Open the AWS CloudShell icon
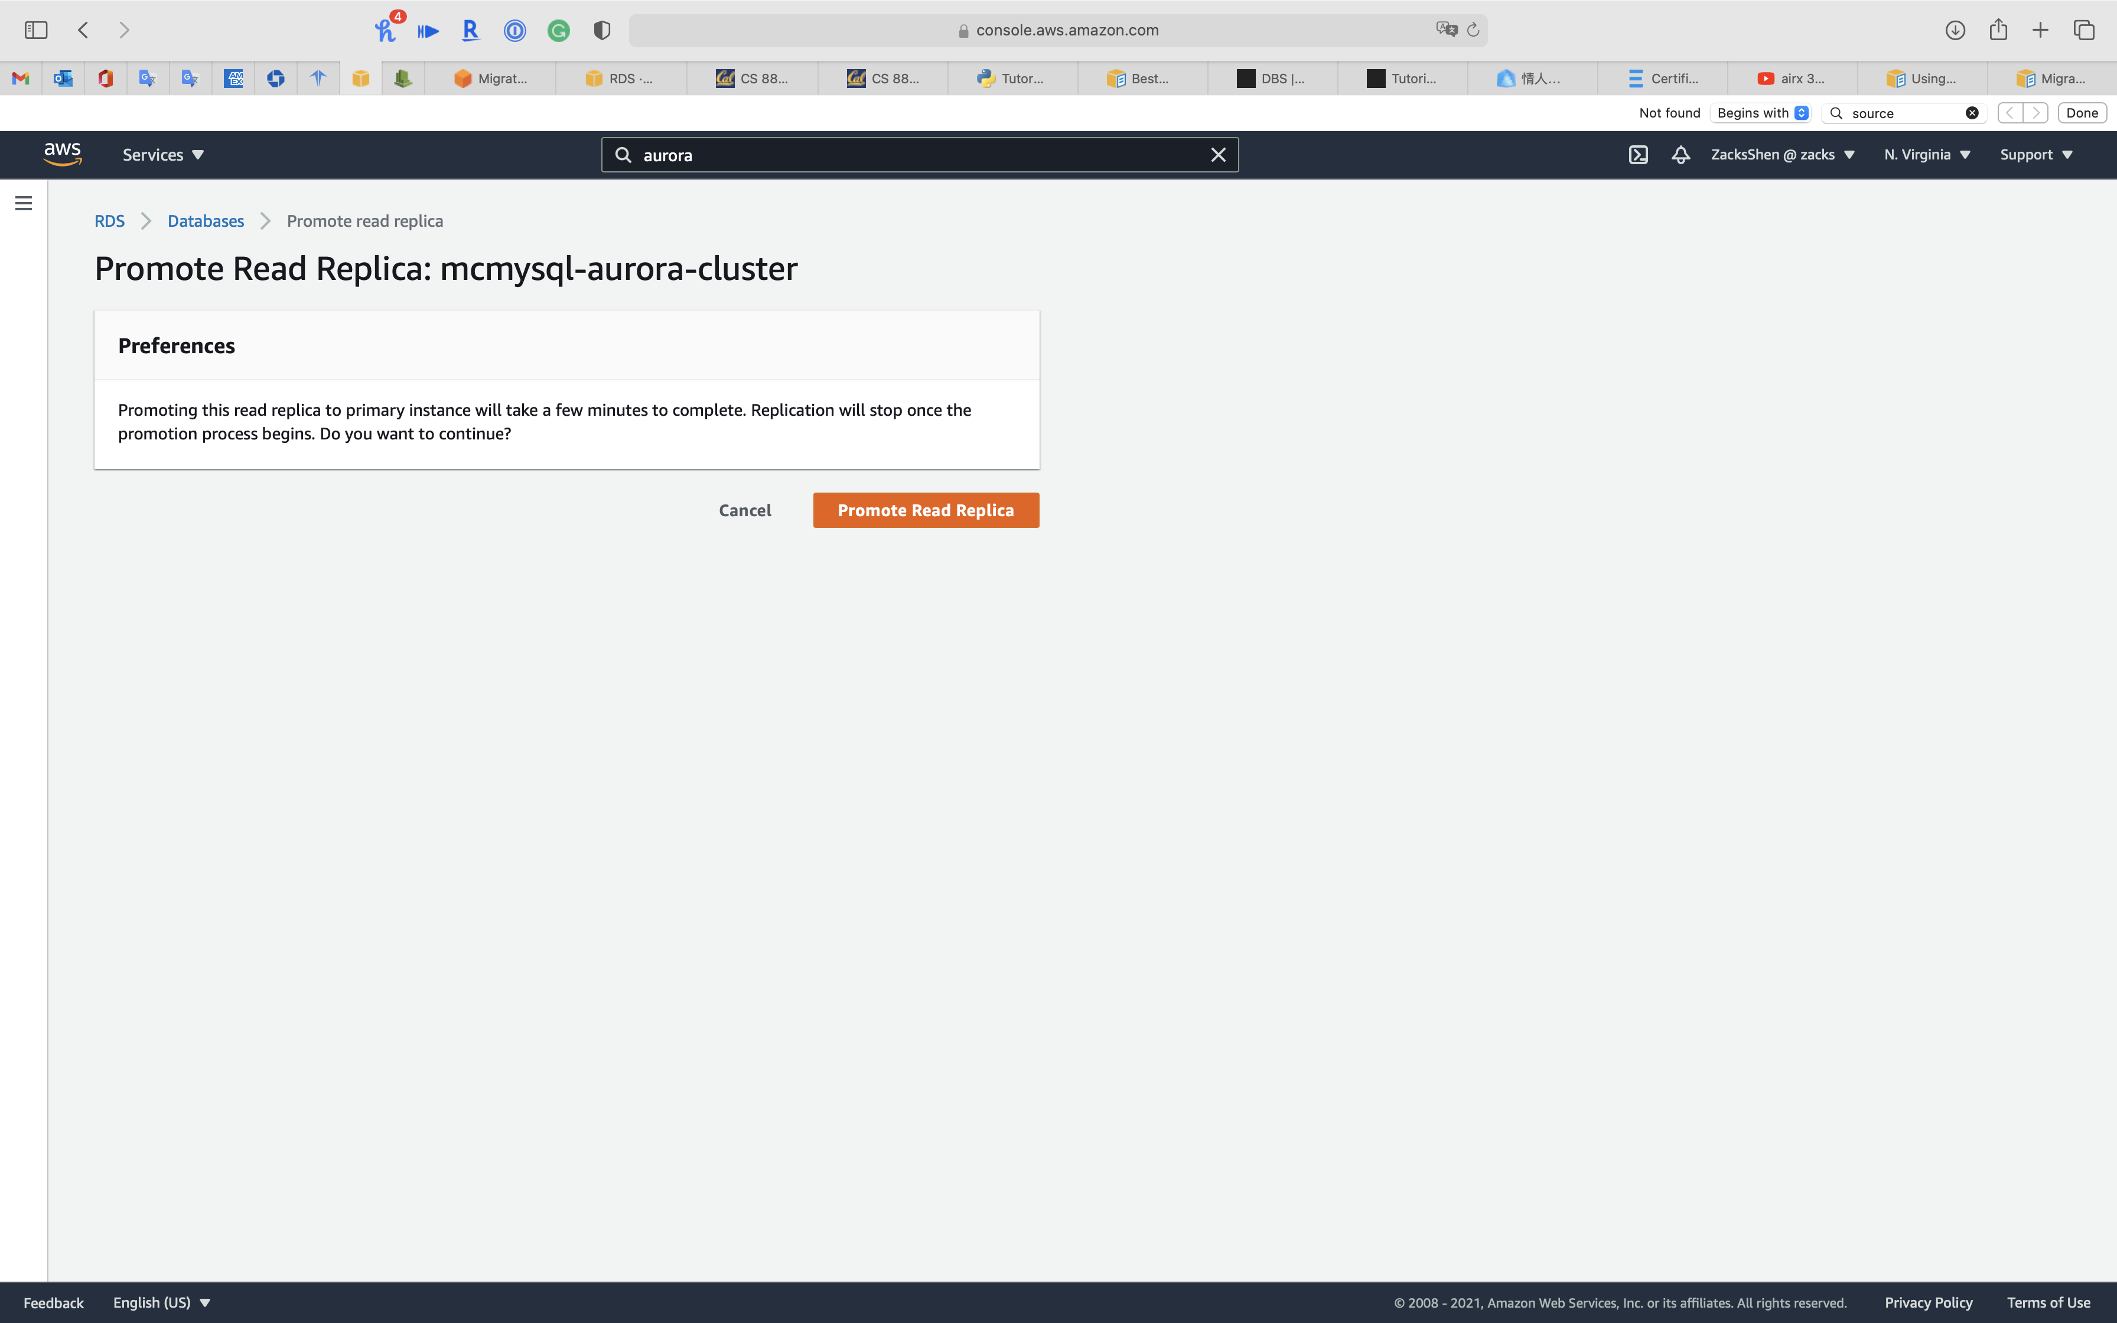 point(1637,155)
